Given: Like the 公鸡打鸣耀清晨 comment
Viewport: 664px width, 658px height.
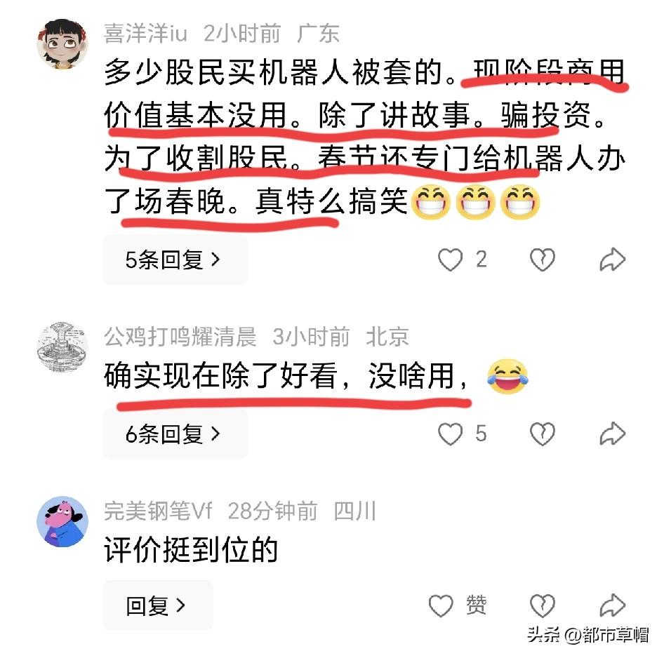Looking at the screenshot, I should (450, 434).
